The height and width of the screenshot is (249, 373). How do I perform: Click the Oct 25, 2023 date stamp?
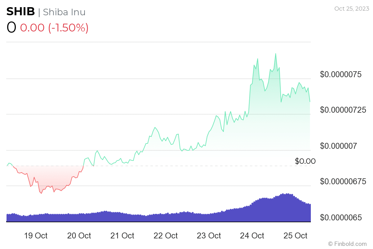coord(351,9)
